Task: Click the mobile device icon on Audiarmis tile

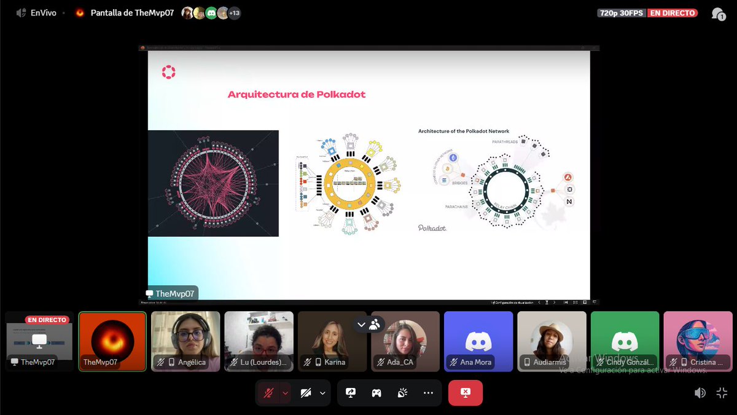Action: (x=527, y=363)
